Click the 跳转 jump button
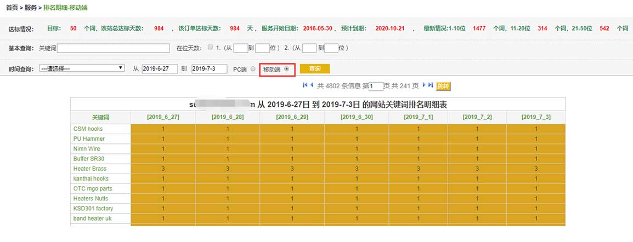Viewport: 633px width, 242px height. (443, 86)
